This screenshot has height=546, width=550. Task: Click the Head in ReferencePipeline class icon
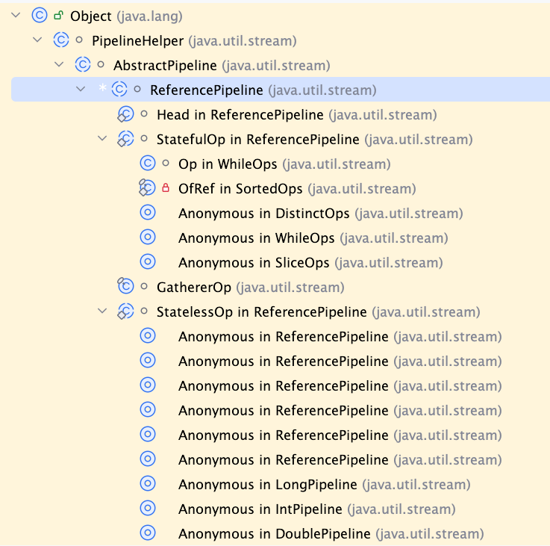click(125, 114)
